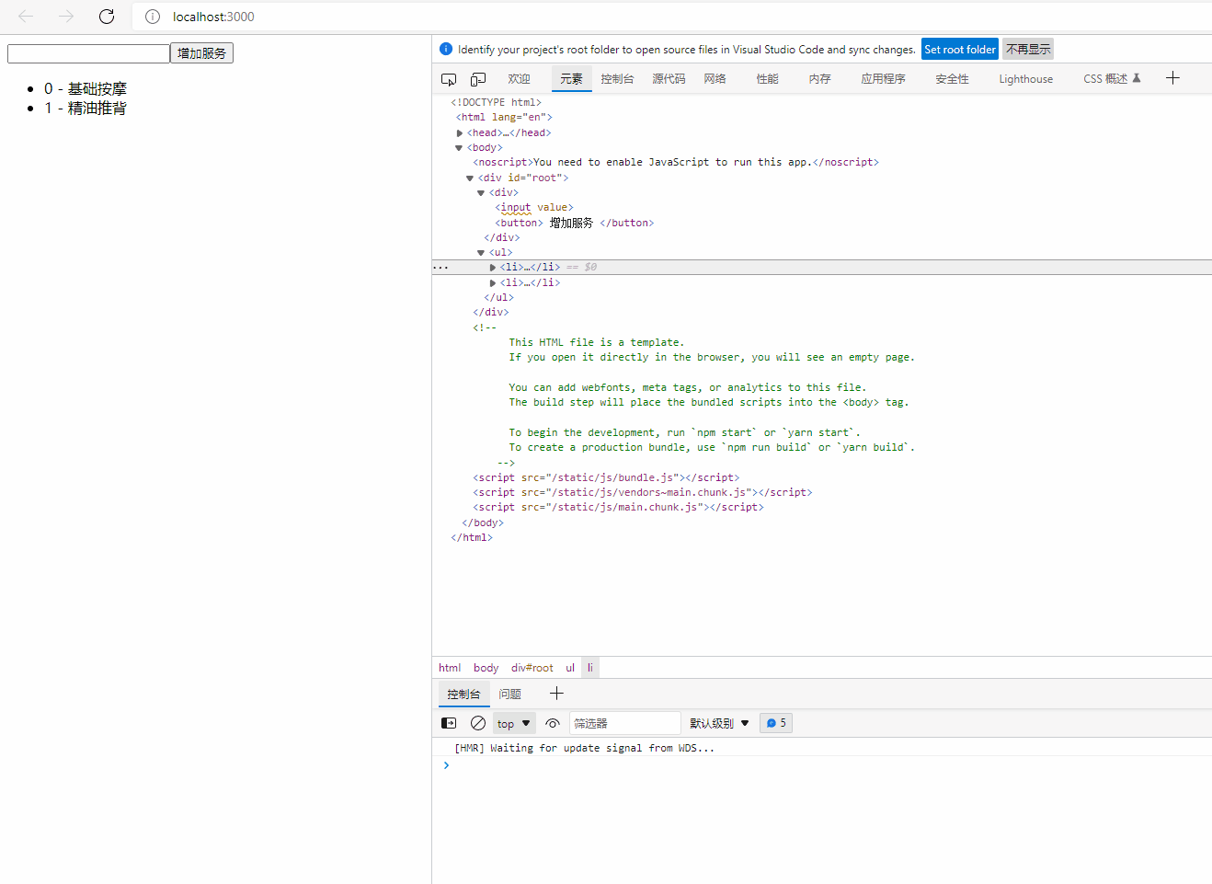View site information icon in address bar
The image size is (1212, 884).
153,17
